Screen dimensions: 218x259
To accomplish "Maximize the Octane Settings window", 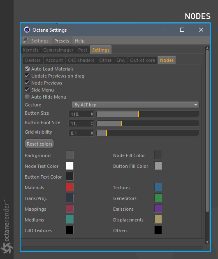I will [x=182, y=30].
